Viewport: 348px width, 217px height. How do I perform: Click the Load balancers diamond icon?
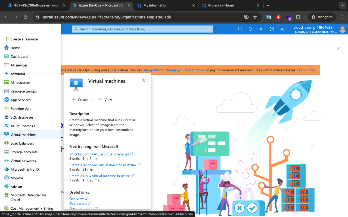[x=7, y=143]
